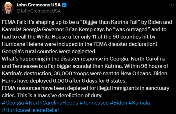The image size is (176, 114).
Task: Click "This is a massive dereliction of duty" text
Action: click(60, 95)
